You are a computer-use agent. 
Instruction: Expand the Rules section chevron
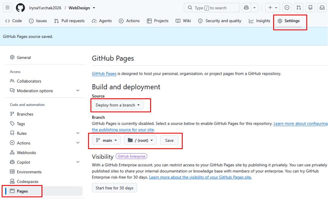pyautogui.click(x=78, y=133)
